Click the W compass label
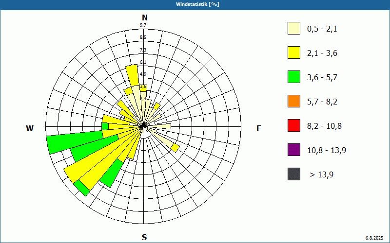The width and height of the screenshot is (390, 243). coord(30,128)
